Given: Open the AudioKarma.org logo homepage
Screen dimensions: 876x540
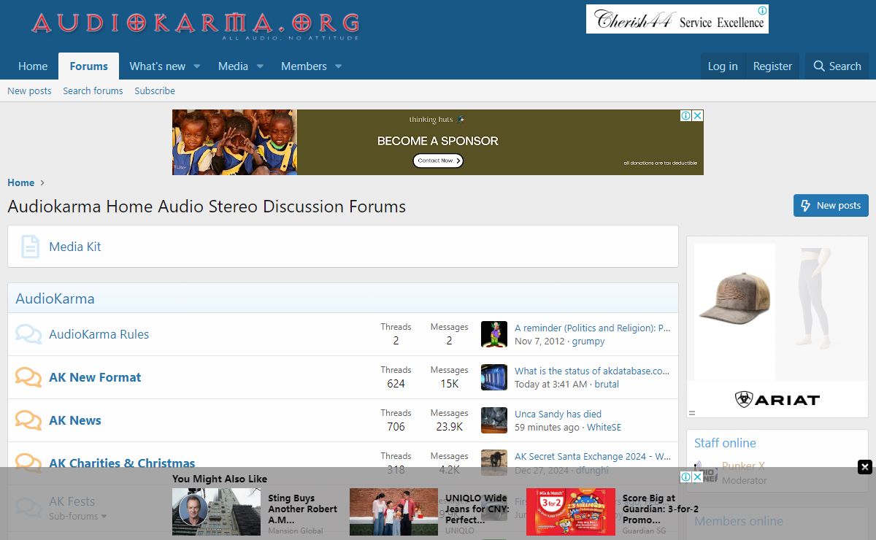Looking at the screenshot, I should [195, 26].
